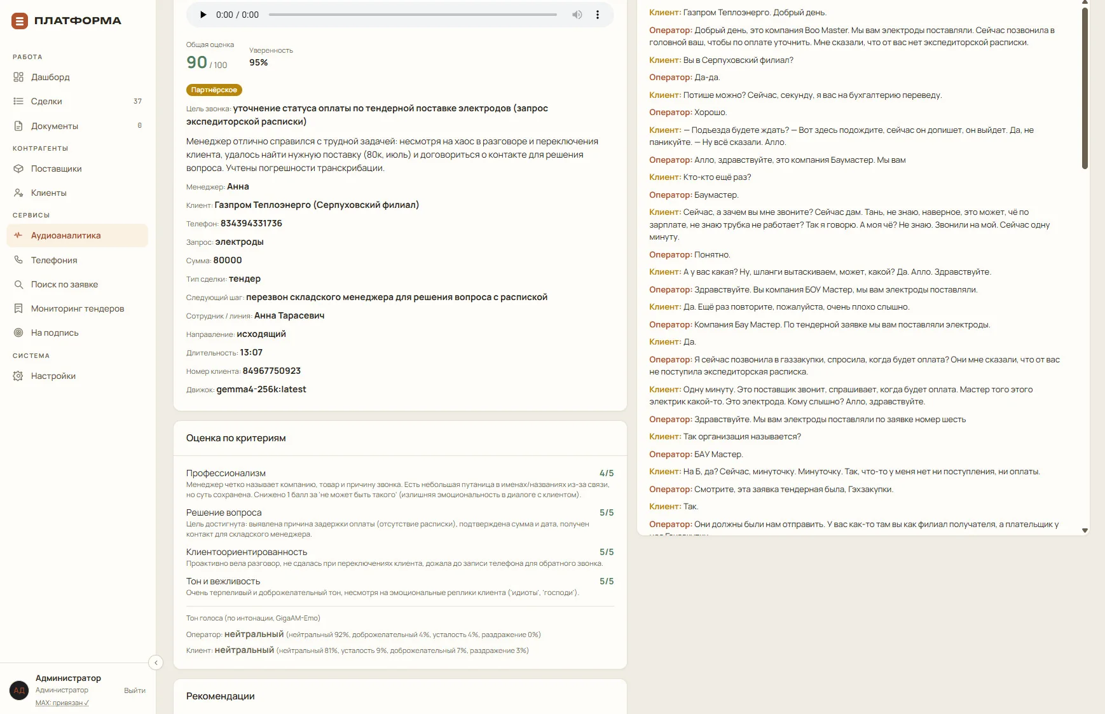The width and height of the screenshot is (1105, 714).
Task: Click the На подпись stamp icon
Action: coord(18,333)
